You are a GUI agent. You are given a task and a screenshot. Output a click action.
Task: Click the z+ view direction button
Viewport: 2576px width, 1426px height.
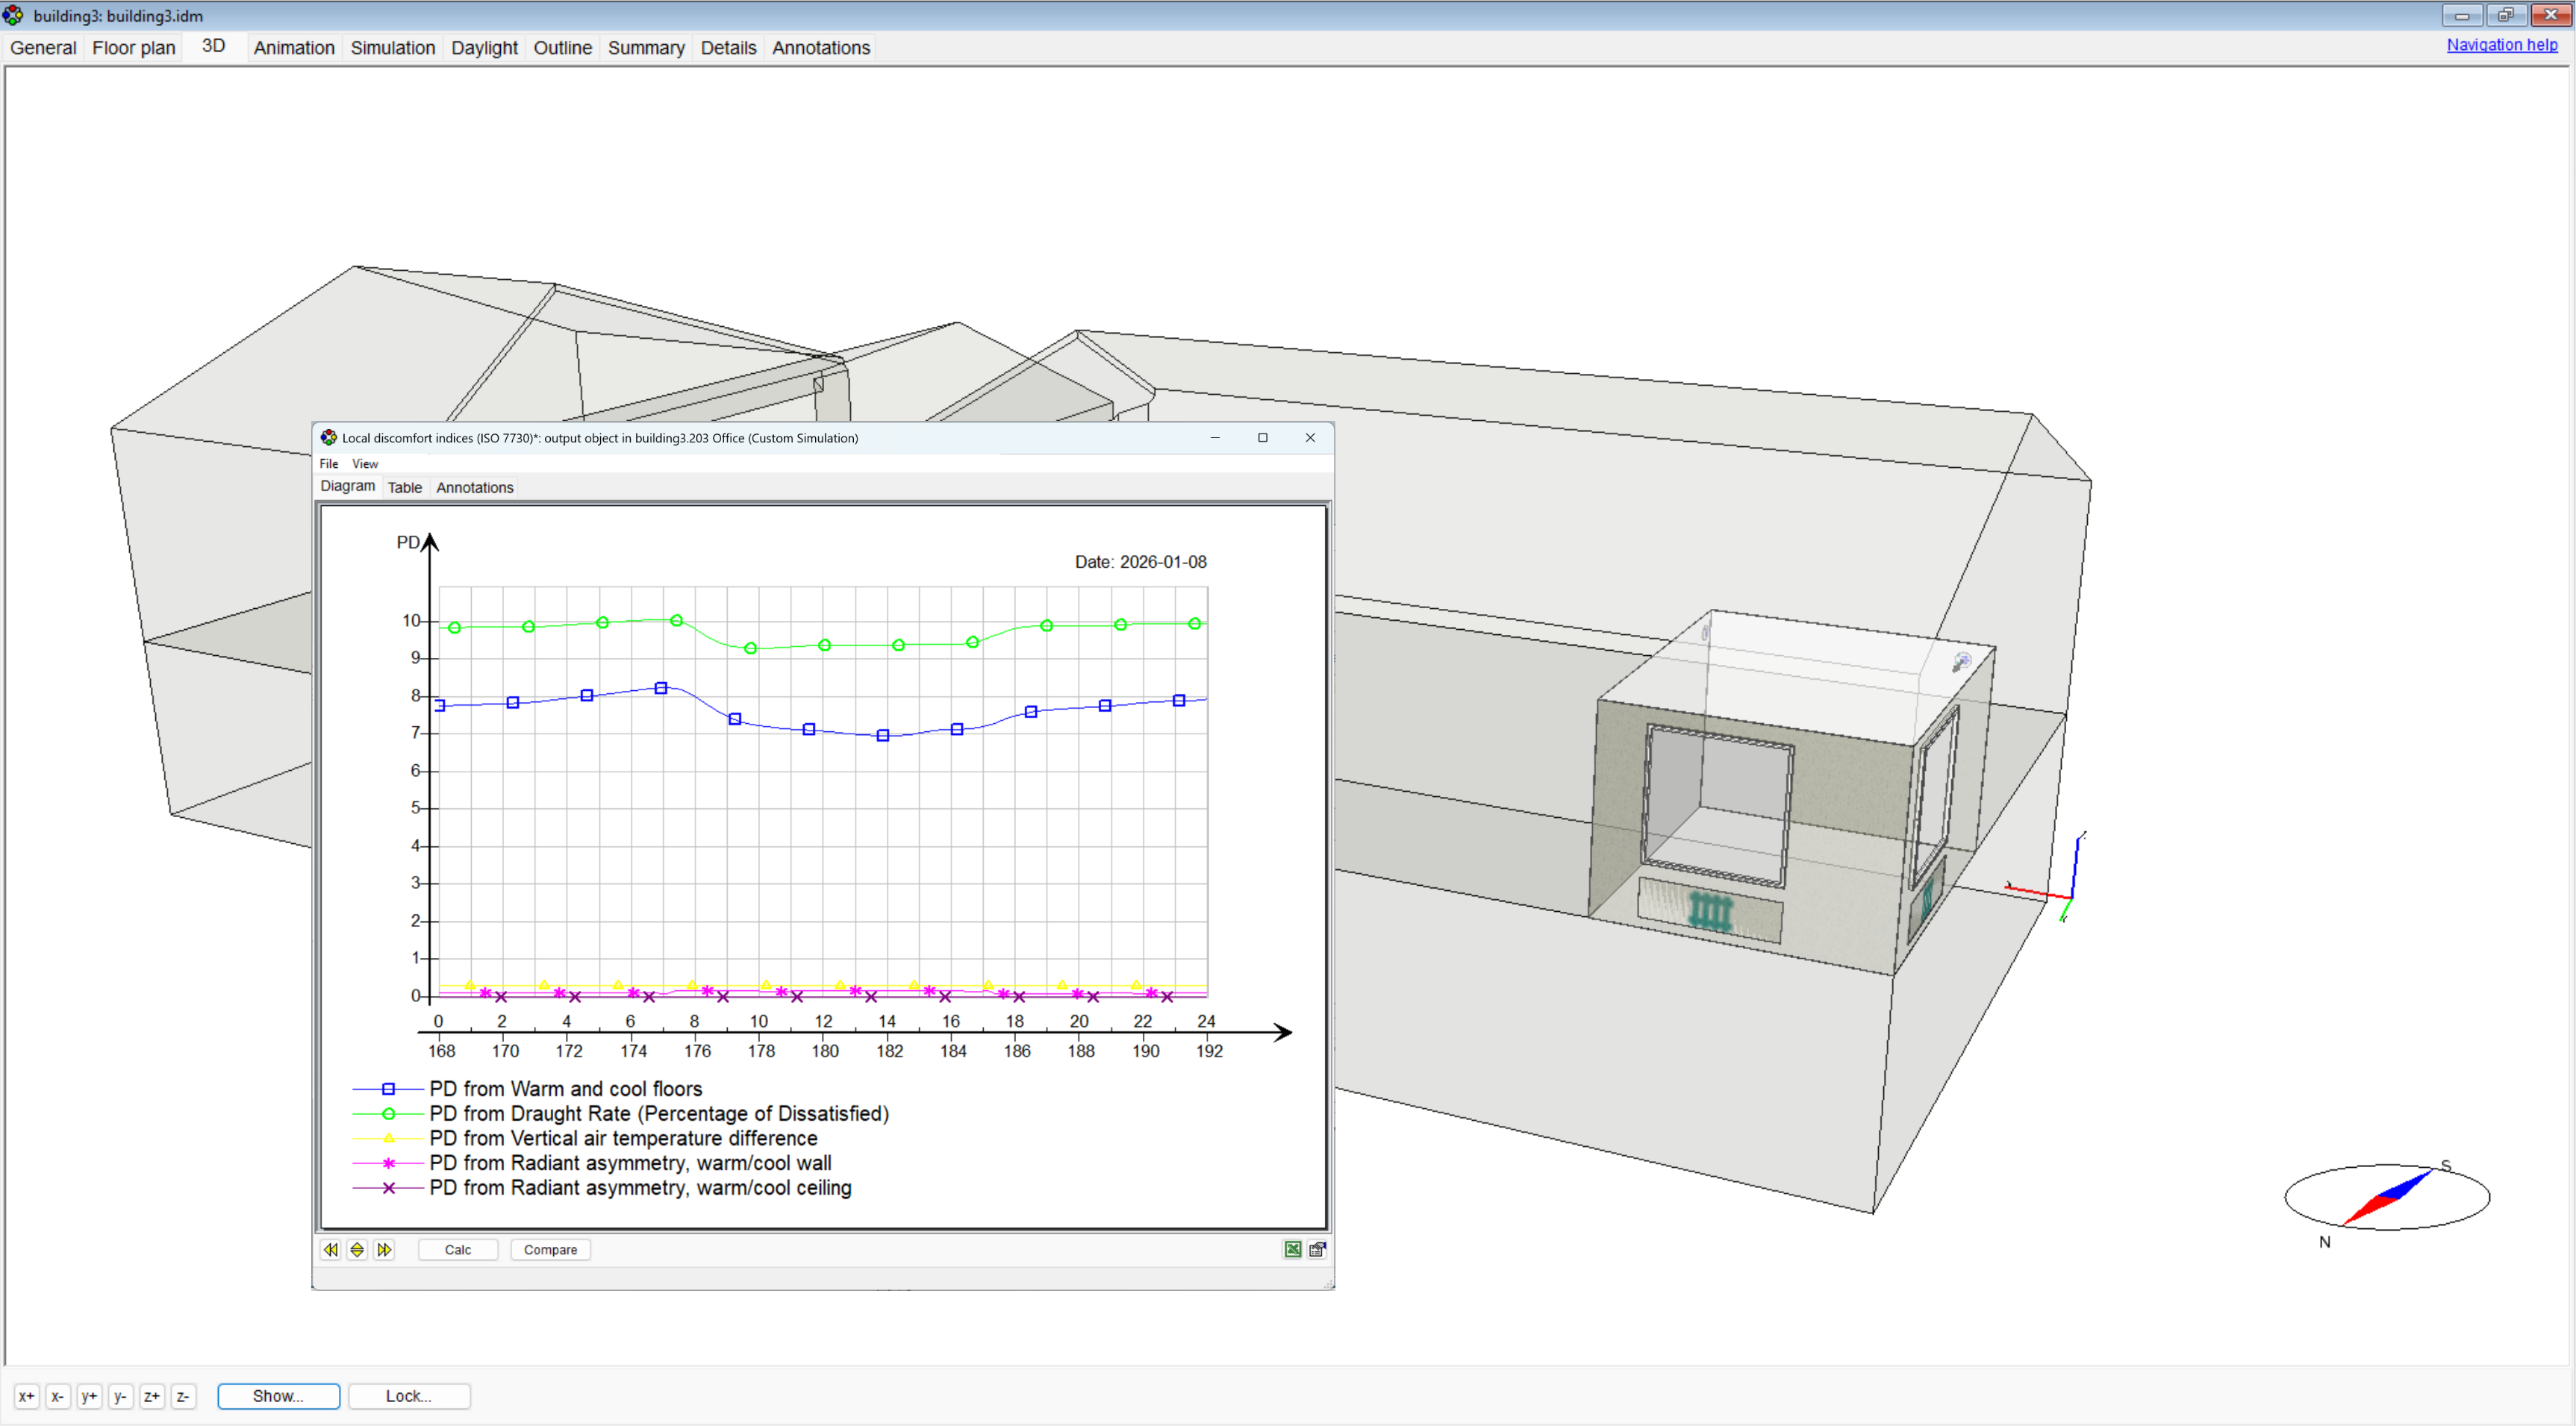pyautogui.click(x=152, y=1396)
